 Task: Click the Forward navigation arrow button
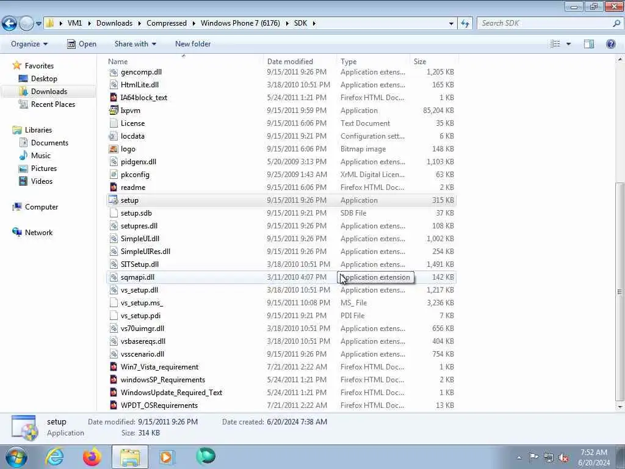[x=26, y=24]
